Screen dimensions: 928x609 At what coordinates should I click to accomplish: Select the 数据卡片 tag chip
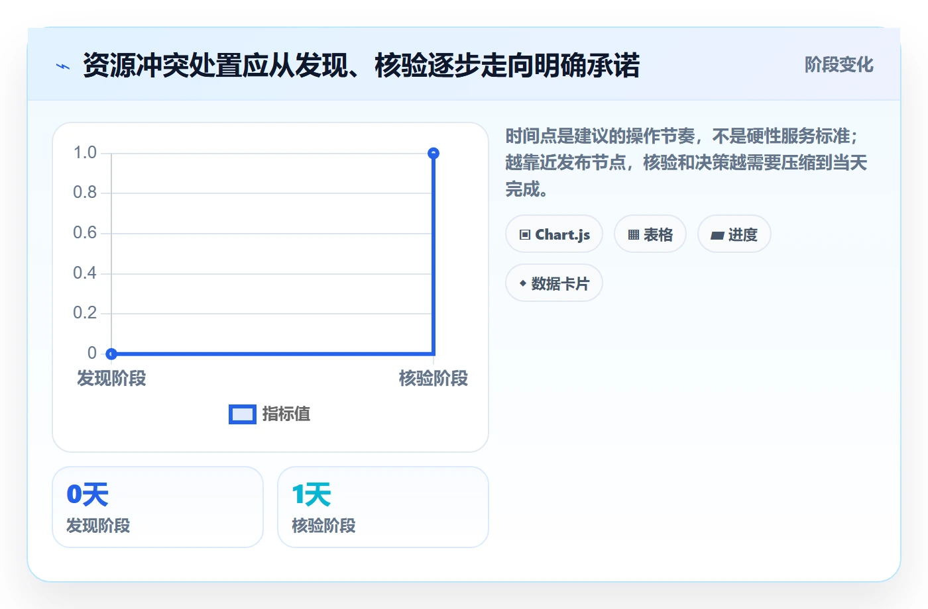tap(554, 283)
